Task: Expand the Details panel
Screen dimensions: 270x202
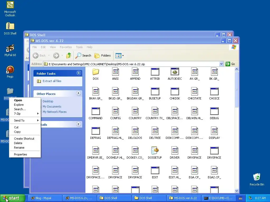Action: [79, 124]
